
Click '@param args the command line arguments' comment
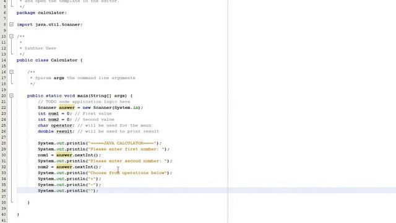[85, 78]
